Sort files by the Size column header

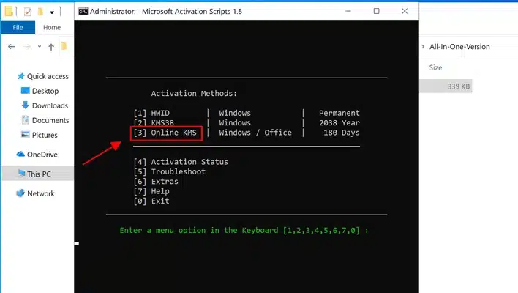436,67
